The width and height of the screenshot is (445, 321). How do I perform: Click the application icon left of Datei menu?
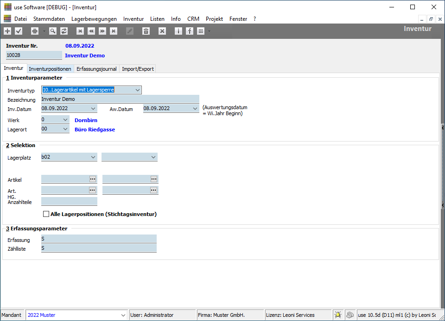tap(7, 19)
